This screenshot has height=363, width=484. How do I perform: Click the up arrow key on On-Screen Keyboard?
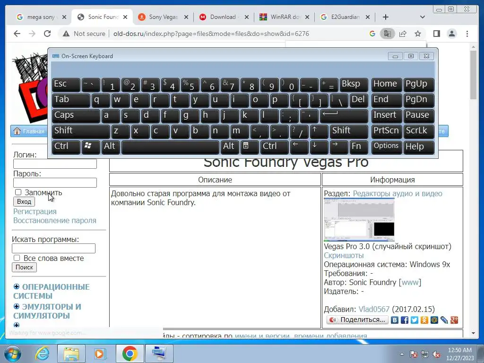(319, 131)
